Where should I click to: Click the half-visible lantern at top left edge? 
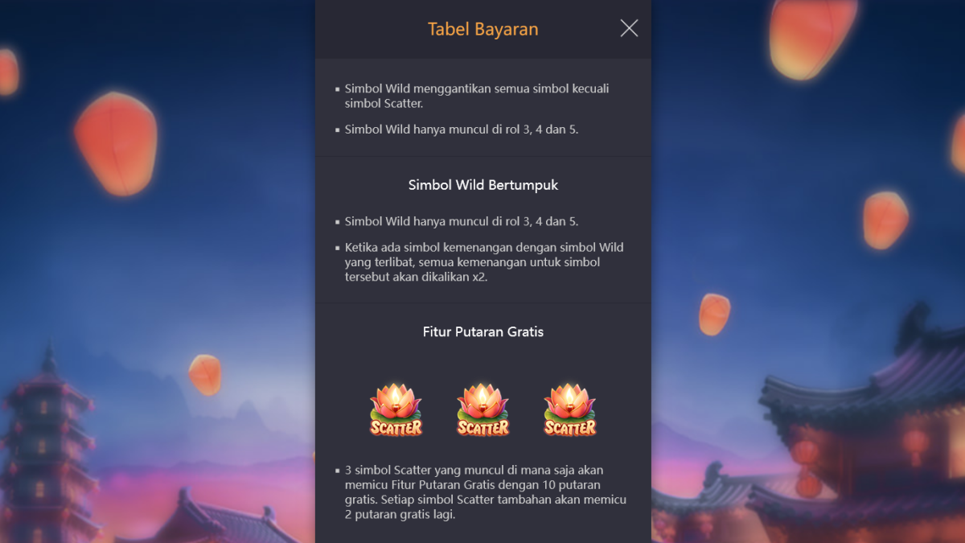8,72
